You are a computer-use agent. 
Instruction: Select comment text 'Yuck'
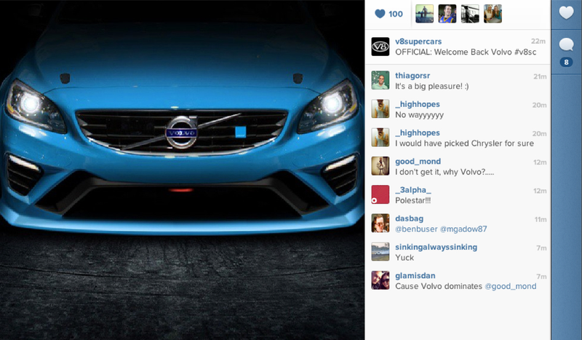click(x=404, y=258)
